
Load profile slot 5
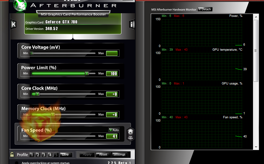[56, 155]
